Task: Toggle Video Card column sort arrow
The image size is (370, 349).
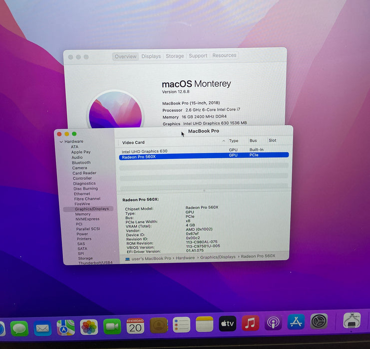Action: (224, 141)
